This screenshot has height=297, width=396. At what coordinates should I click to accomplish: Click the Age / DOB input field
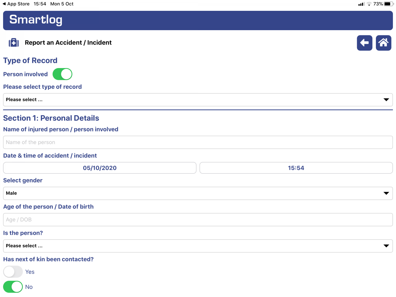(x=197, y=219)
